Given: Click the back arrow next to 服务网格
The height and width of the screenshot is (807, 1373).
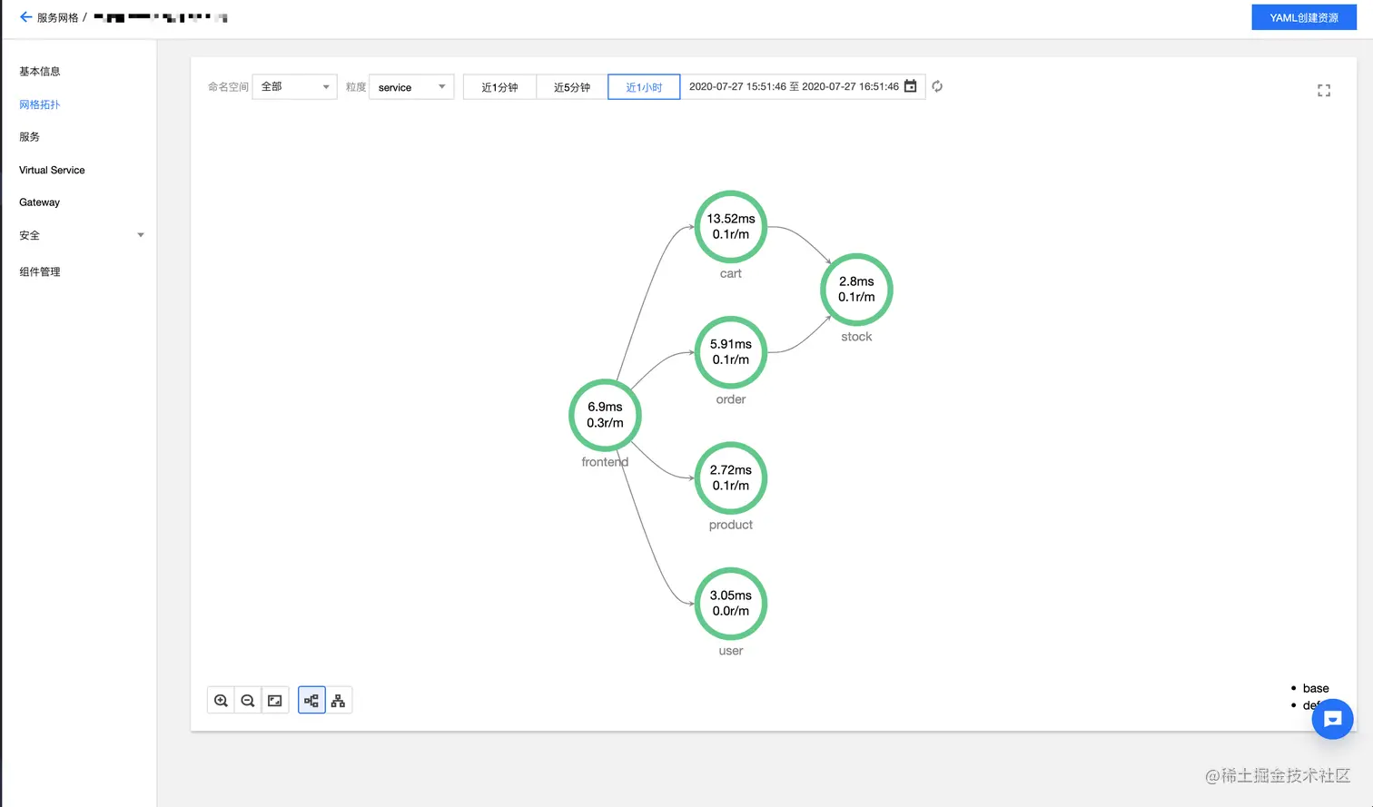Looking at the screenshot, I should 25,17.
